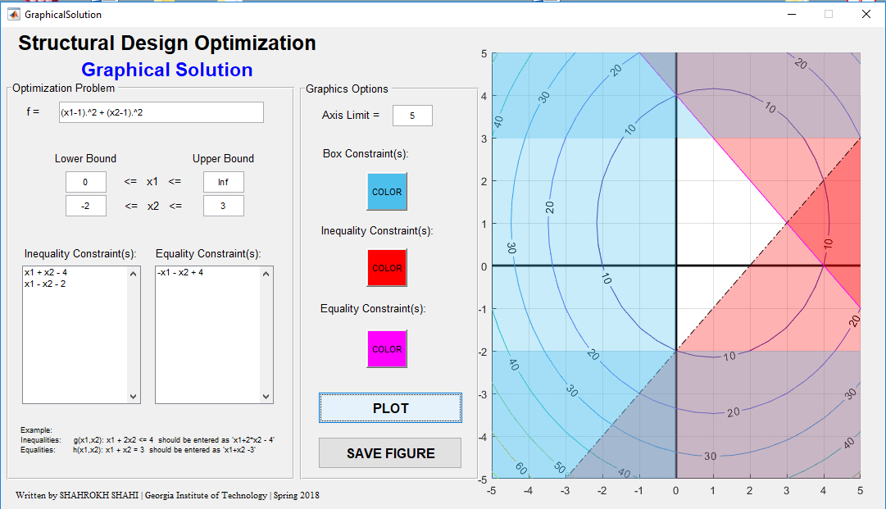Click the objective function f input field
This screenshot has width=886, height=509.
point(161,112)
